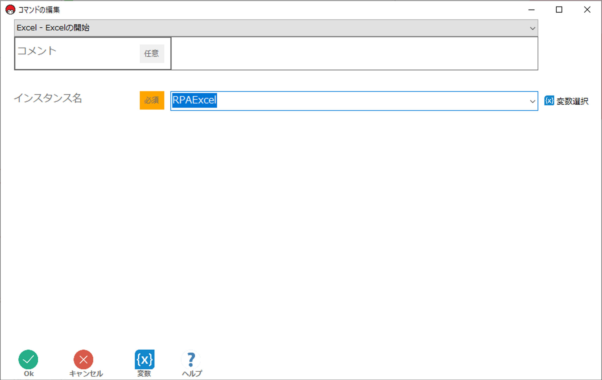
Task: Click the red app icon in the title bar
Action: point(10,10)
